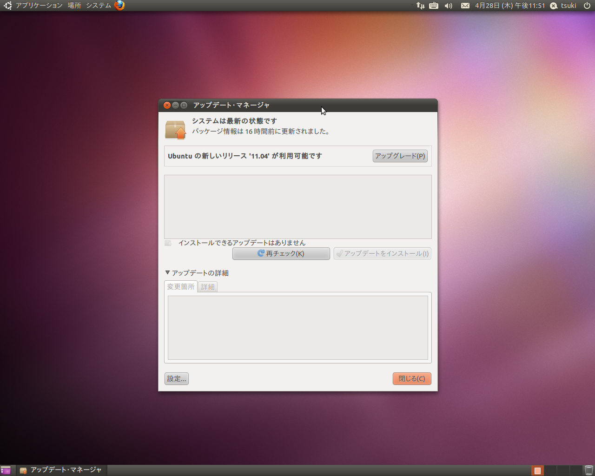Click the show desktop icon in bottom panel
Viewport: 595px width, 476px height.
point(6,470)
